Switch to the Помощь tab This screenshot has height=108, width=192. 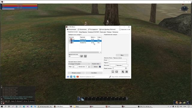coord(109,32)
